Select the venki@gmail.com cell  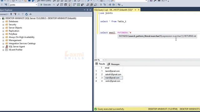click(x=113, y=81)
